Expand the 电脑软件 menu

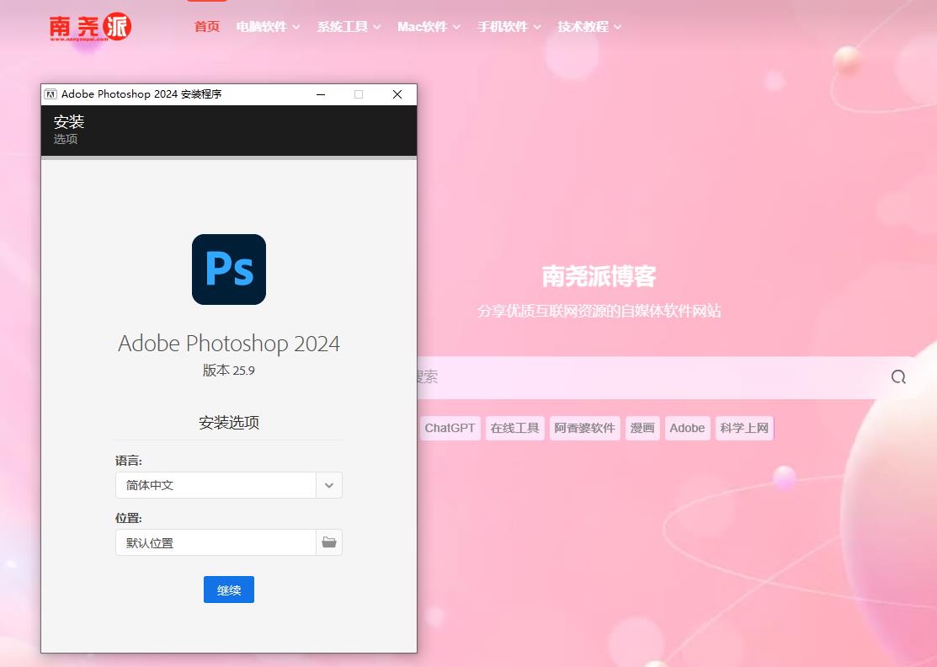click(268, 27)
